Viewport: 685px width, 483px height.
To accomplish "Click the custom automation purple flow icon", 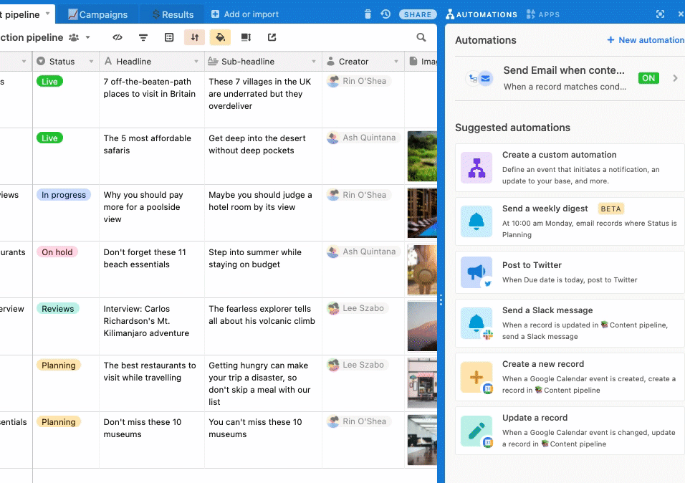I will pos(476,168).
